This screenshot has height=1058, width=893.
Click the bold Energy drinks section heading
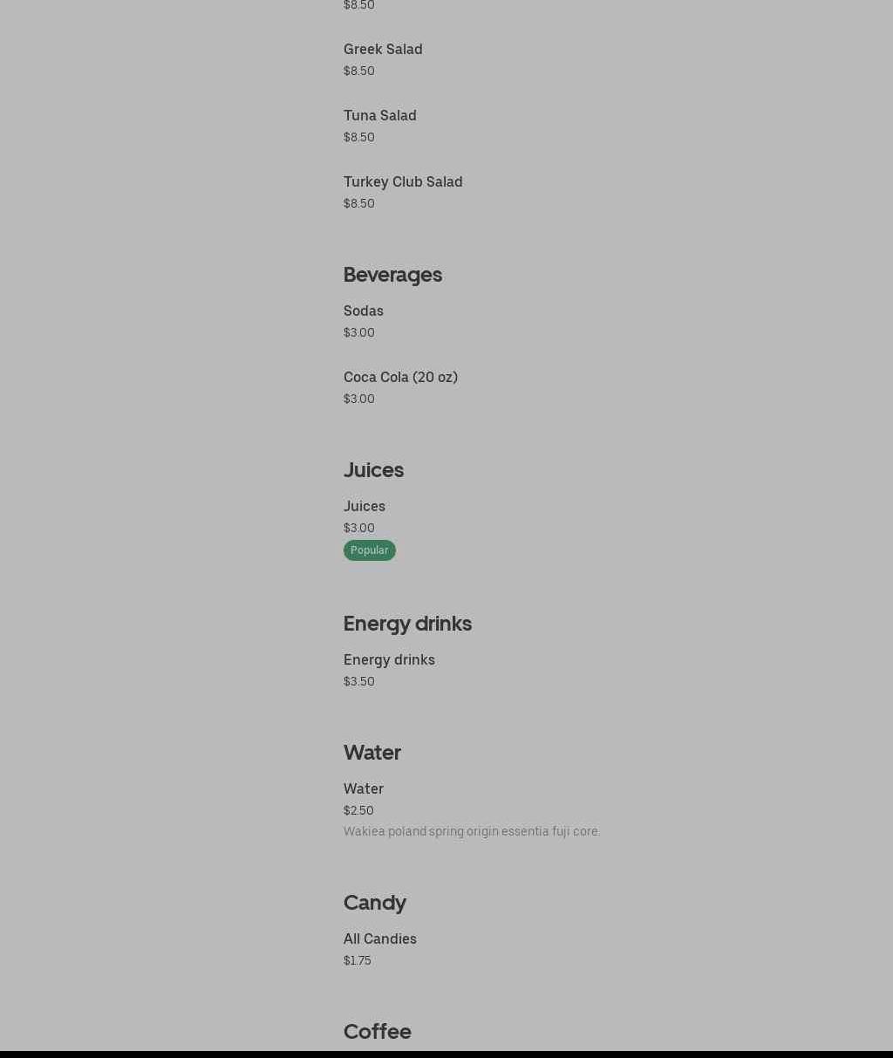407,624
